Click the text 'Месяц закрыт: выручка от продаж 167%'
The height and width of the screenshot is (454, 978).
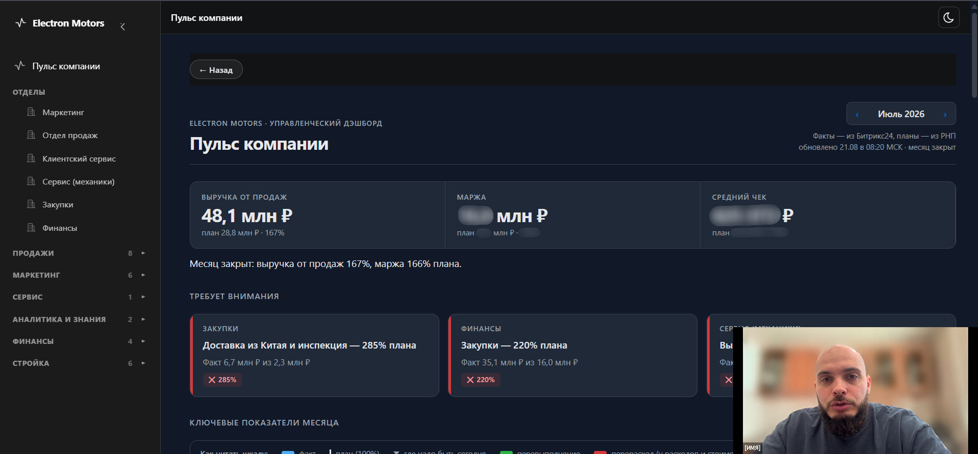(x=280, y=264)
